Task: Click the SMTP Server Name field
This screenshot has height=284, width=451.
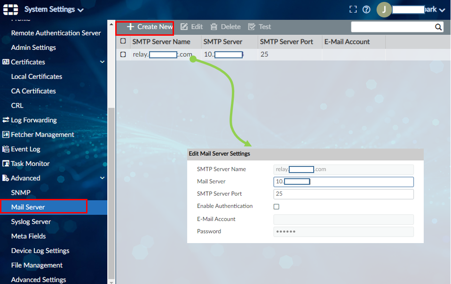Action: pos(343,169)
